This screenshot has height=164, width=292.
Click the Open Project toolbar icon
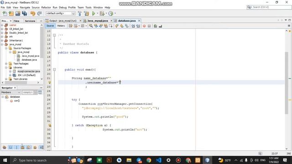[18, 13]
